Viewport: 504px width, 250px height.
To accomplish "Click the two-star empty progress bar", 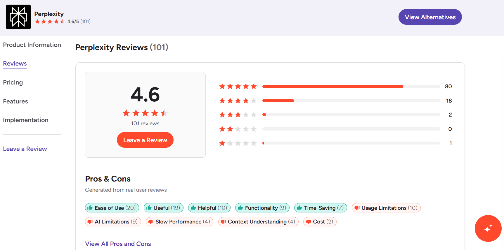I will pyautogui.click(x=351, y=129).
